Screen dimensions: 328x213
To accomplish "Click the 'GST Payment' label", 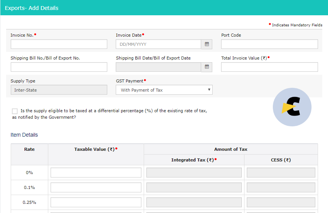I will coord(130,81).
